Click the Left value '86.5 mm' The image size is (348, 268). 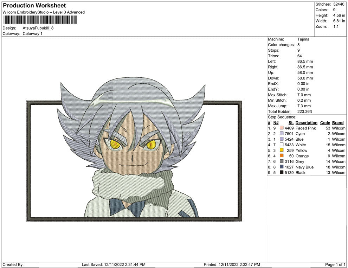pyautogui.click(x=305, y=61)
